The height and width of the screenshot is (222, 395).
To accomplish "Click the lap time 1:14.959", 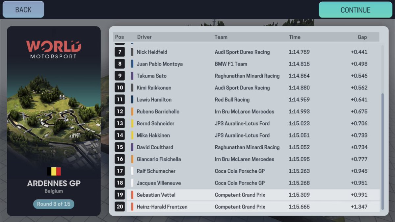I will (x=299, y=100).
